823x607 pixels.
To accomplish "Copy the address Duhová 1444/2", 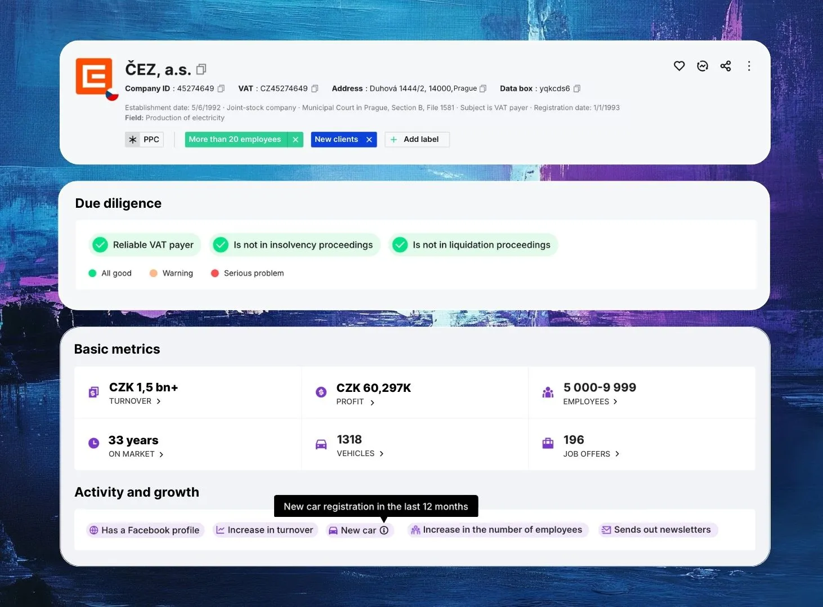I will tap(483, 88).
